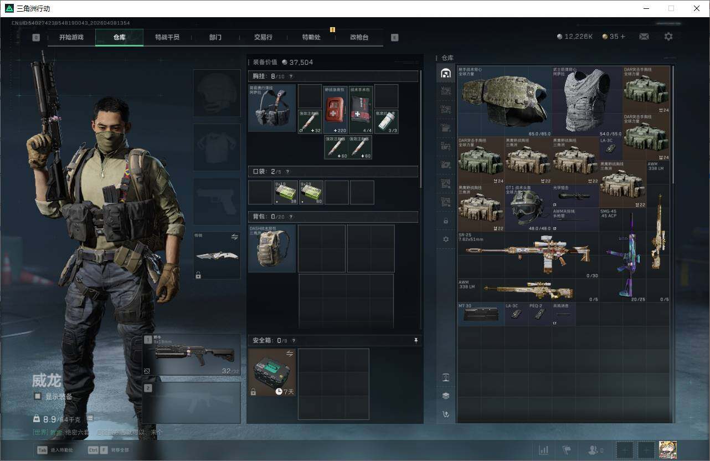Open the weight details list icon
710x461 pixels.
(90, 419)
